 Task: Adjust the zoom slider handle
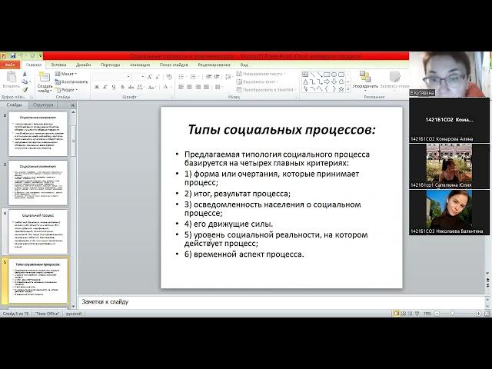452,314
